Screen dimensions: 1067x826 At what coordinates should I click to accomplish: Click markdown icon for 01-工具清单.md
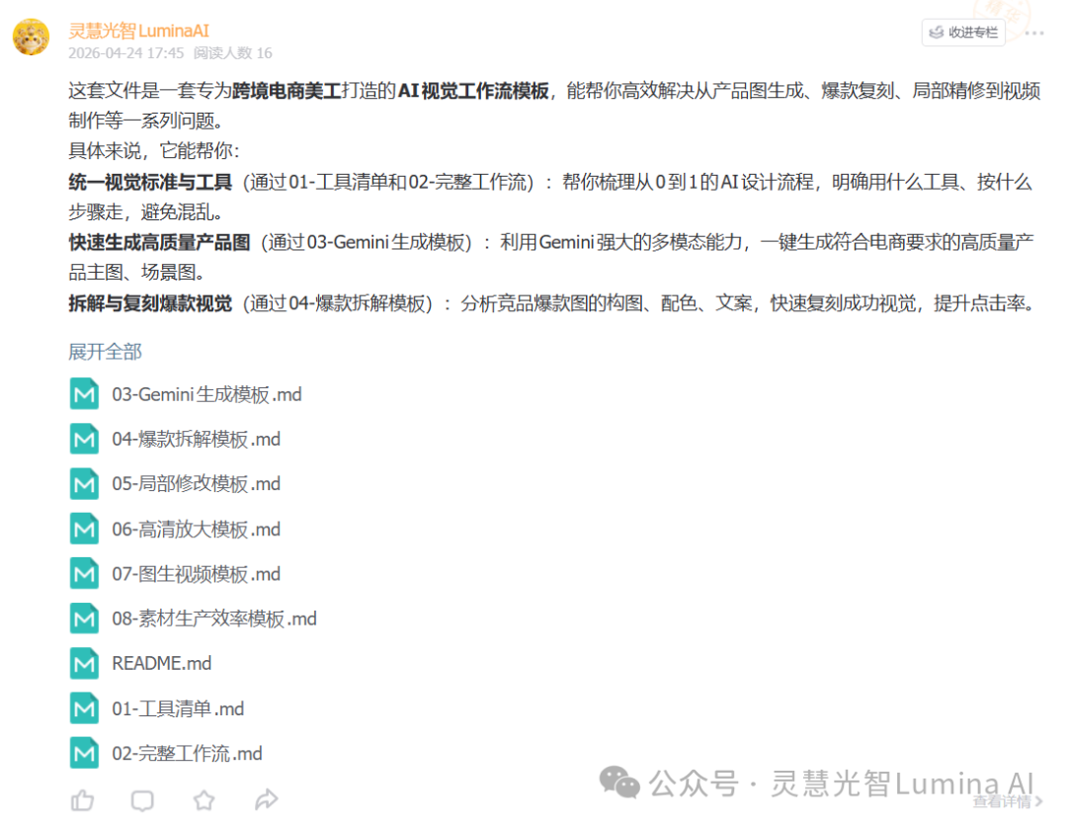pyautogui.click(x=84, y=708)
